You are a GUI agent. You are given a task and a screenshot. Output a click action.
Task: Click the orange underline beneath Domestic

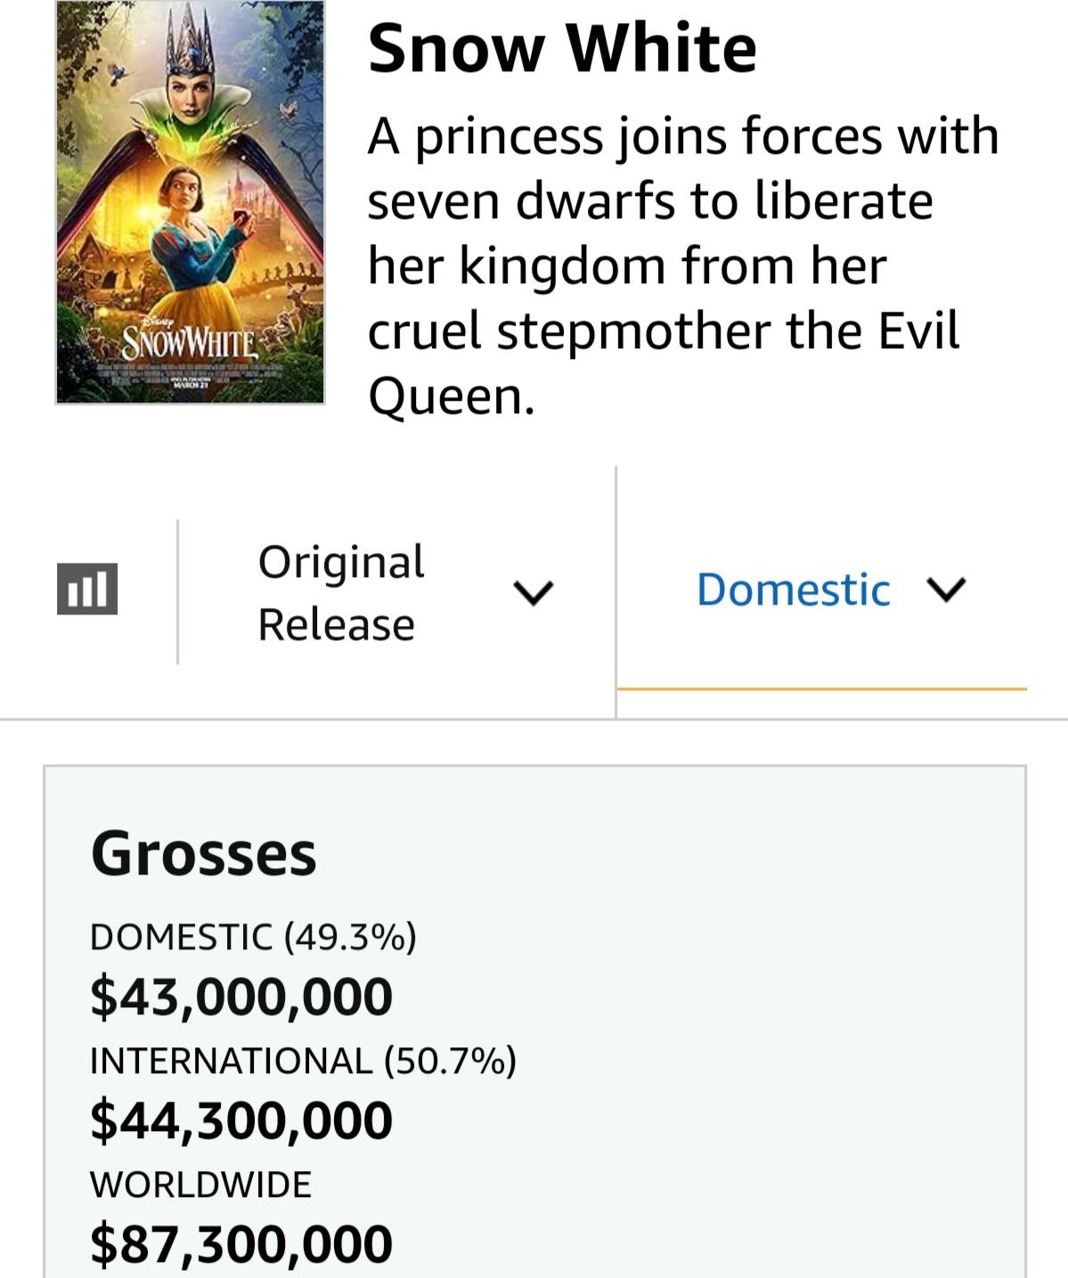coord(821,688)
